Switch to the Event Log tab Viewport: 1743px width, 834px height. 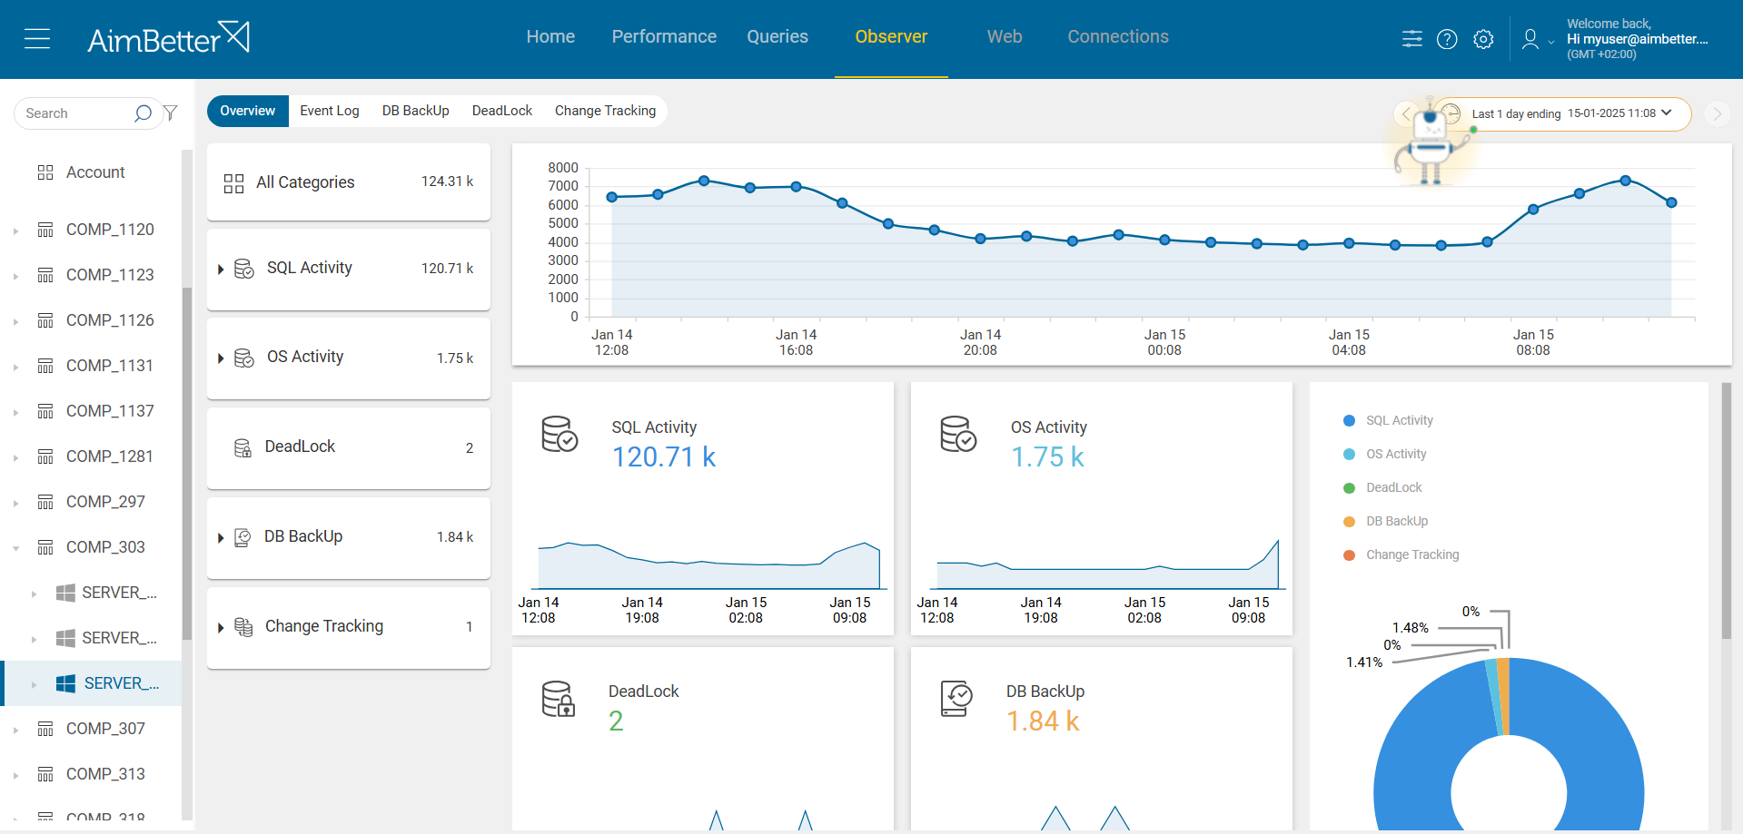pos(330,111)
